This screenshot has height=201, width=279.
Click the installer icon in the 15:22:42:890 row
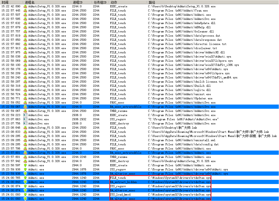(x=25, y=6)
